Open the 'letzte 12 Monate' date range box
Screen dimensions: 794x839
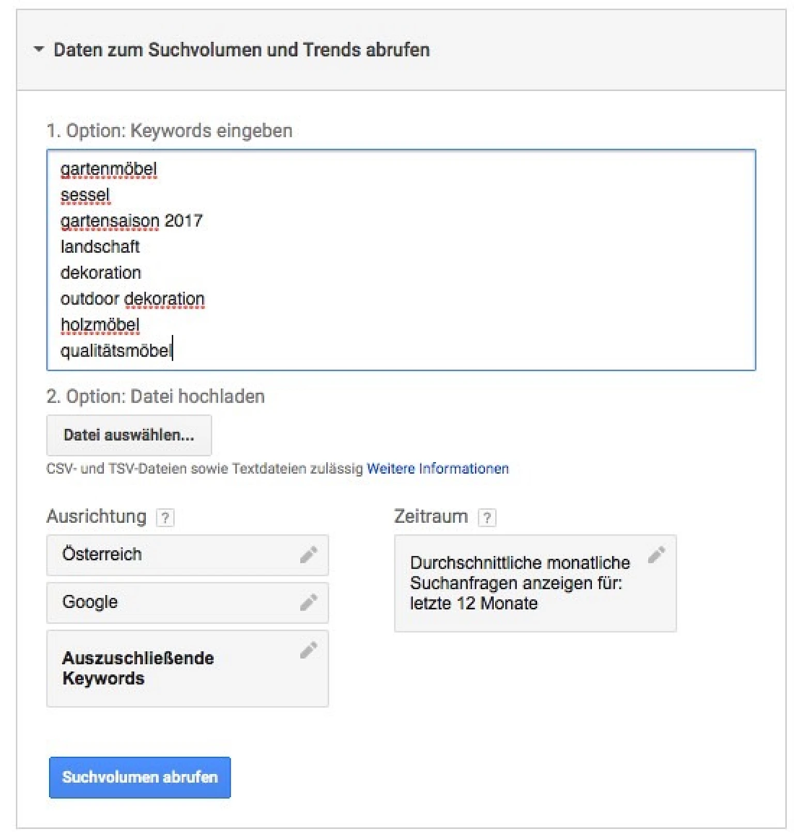pyautogui.click(x=535, y=583)
